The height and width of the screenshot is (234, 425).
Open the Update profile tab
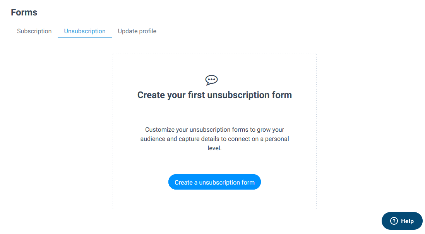tap(137, 31)
